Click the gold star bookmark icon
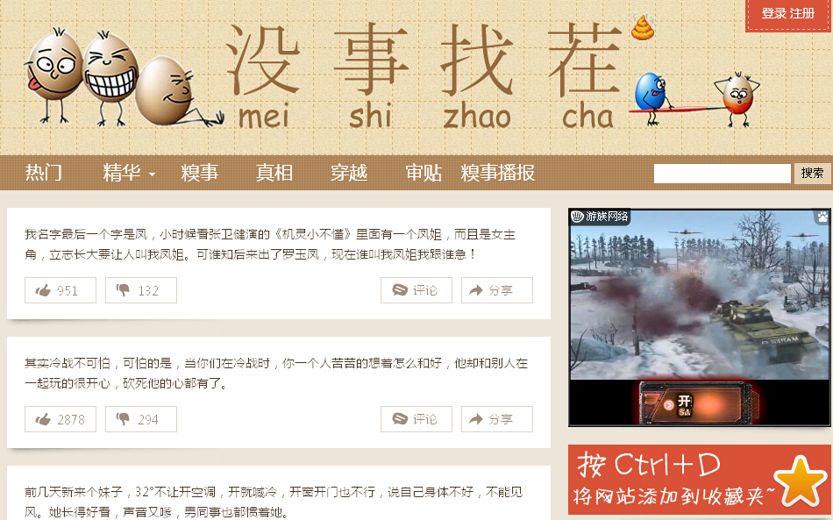Screen dimensions: 833x520 801,481
